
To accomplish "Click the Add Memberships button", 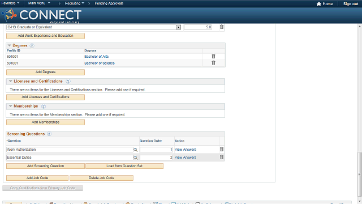I will click(45, 122).
